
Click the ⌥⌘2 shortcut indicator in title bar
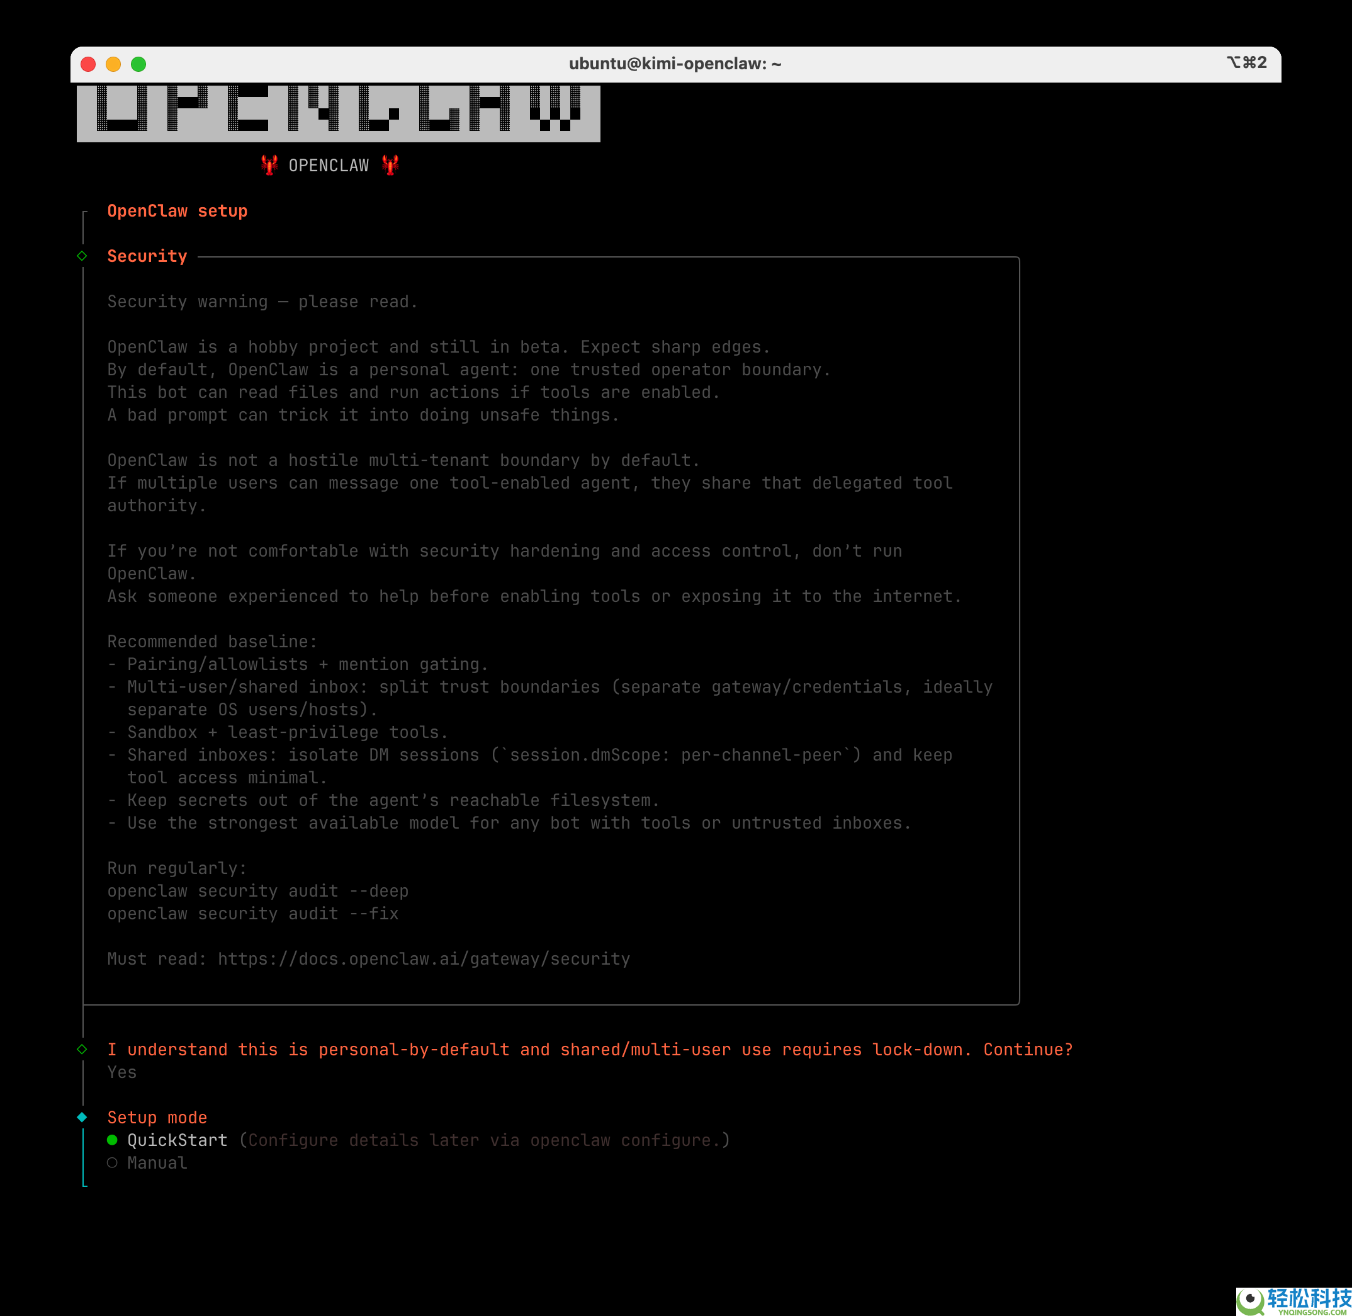coord(1246,63)
